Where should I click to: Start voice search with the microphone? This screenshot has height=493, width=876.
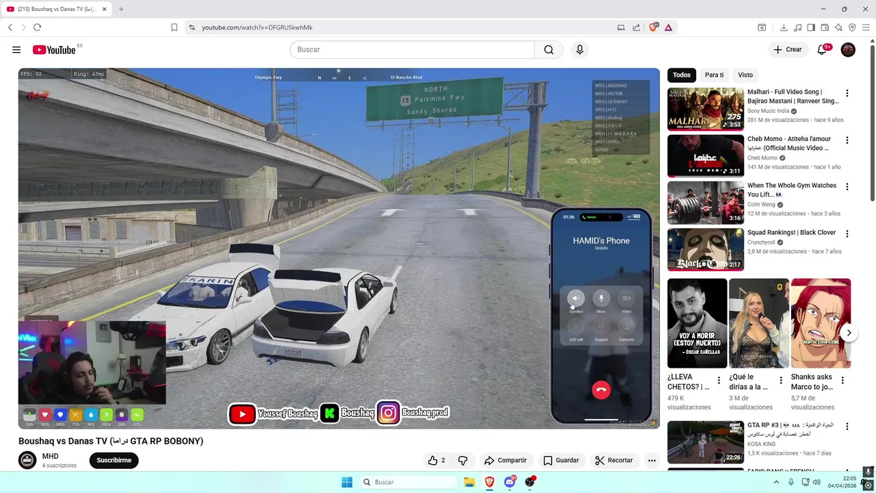[580, 49]
